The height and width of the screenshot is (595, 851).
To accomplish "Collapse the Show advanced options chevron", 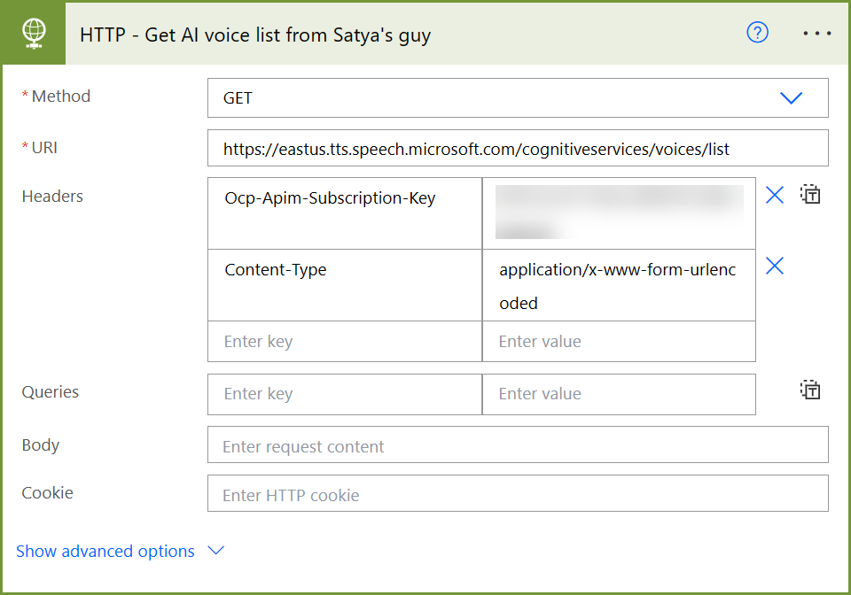I will pos(215,551).
